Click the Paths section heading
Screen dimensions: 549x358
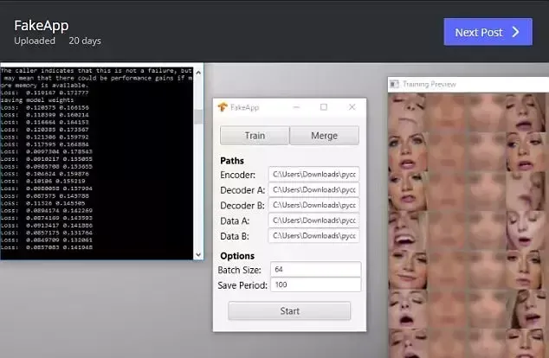pyautogui.click(x=232, y=161)
